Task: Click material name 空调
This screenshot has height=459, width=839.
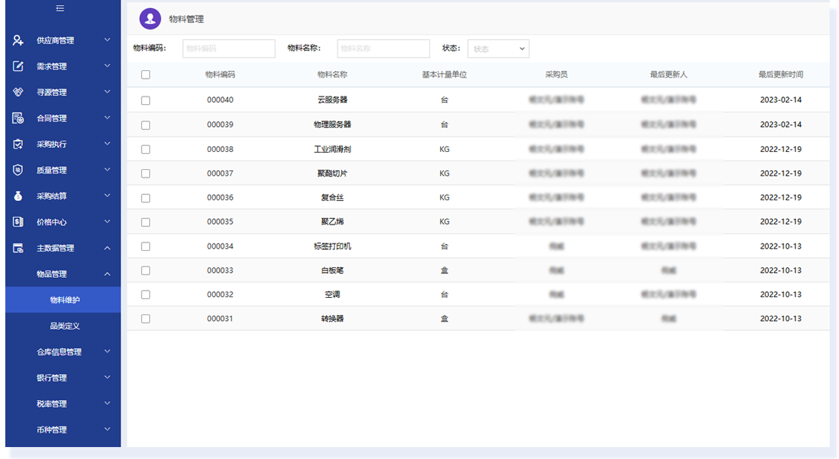Action: (x=332, y=295)
